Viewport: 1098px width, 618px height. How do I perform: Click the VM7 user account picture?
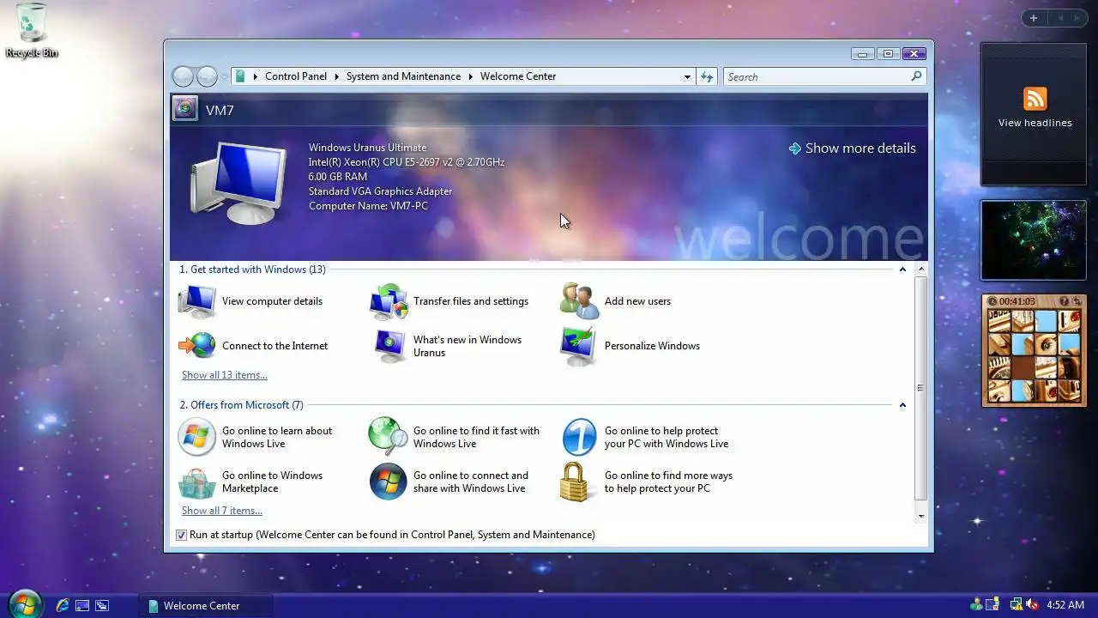tap(185, 109)
